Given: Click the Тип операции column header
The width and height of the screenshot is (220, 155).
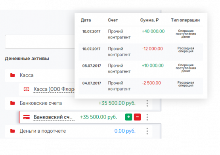Looking at the screenshot, I should pyautogui.click(x=186, y=20).
